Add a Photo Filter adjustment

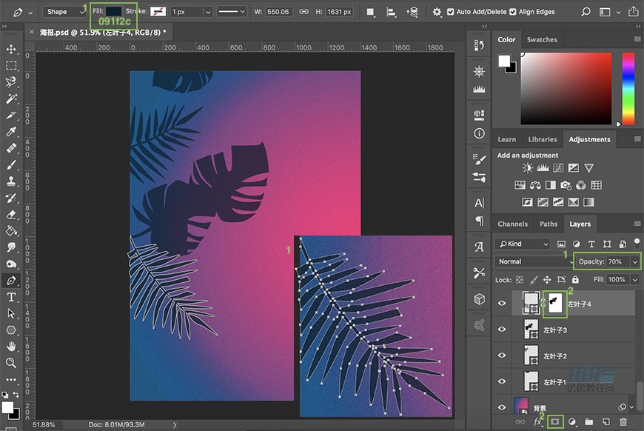[x=566, y=185]
